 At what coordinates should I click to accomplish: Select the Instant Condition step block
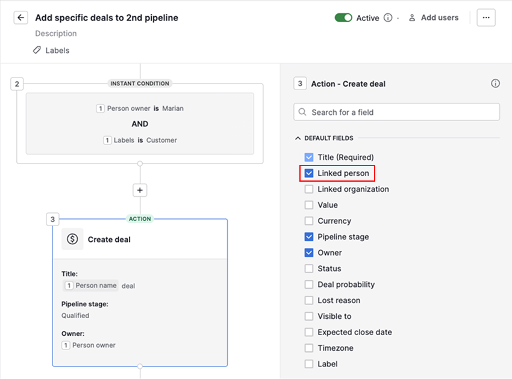[x=140, y=123]
